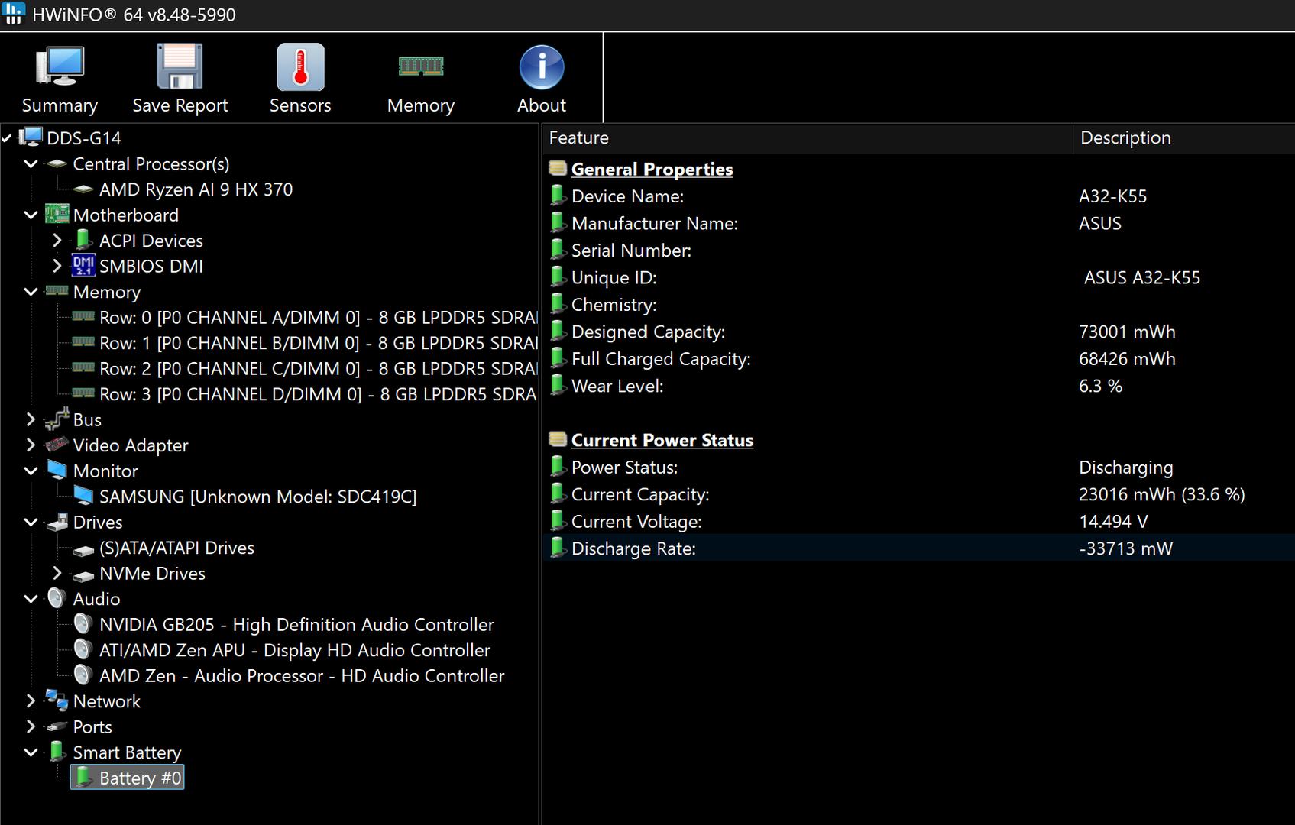
Task: Open the Summary toolbar icon
Action: [60, 66]
